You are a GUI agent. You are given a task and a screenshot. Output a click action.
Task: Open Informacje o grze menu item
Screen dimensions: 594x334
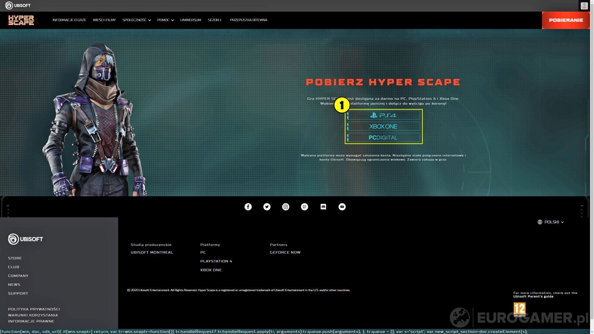point(69,20)
